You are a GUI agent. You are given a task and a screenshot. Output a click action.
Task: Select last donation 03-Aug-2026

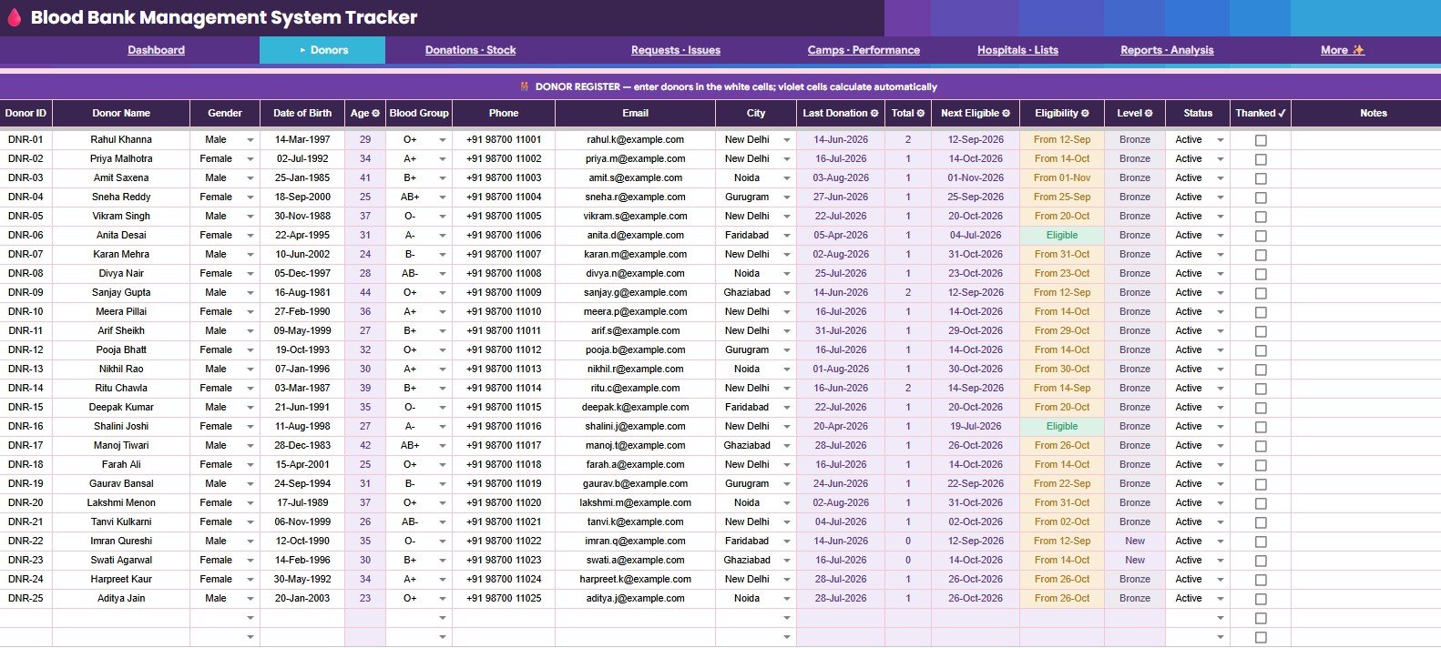(x=841, y=177)
